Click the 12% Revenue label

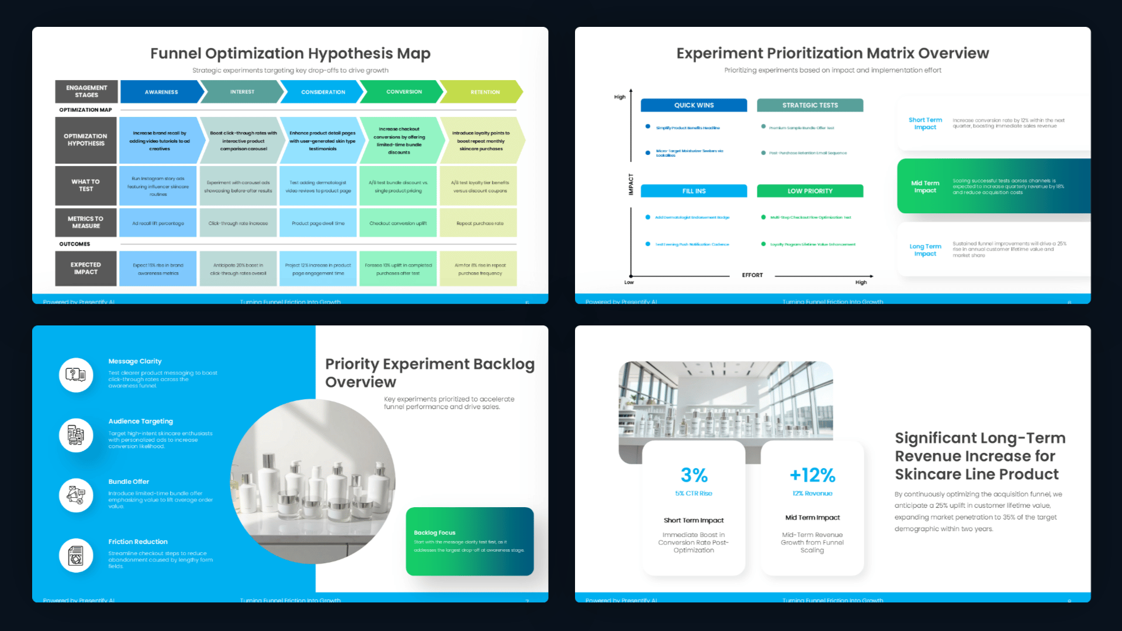(812, 494)
